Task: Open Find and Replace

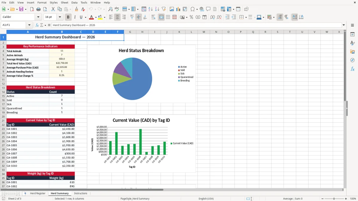Action: click(110, 9)
